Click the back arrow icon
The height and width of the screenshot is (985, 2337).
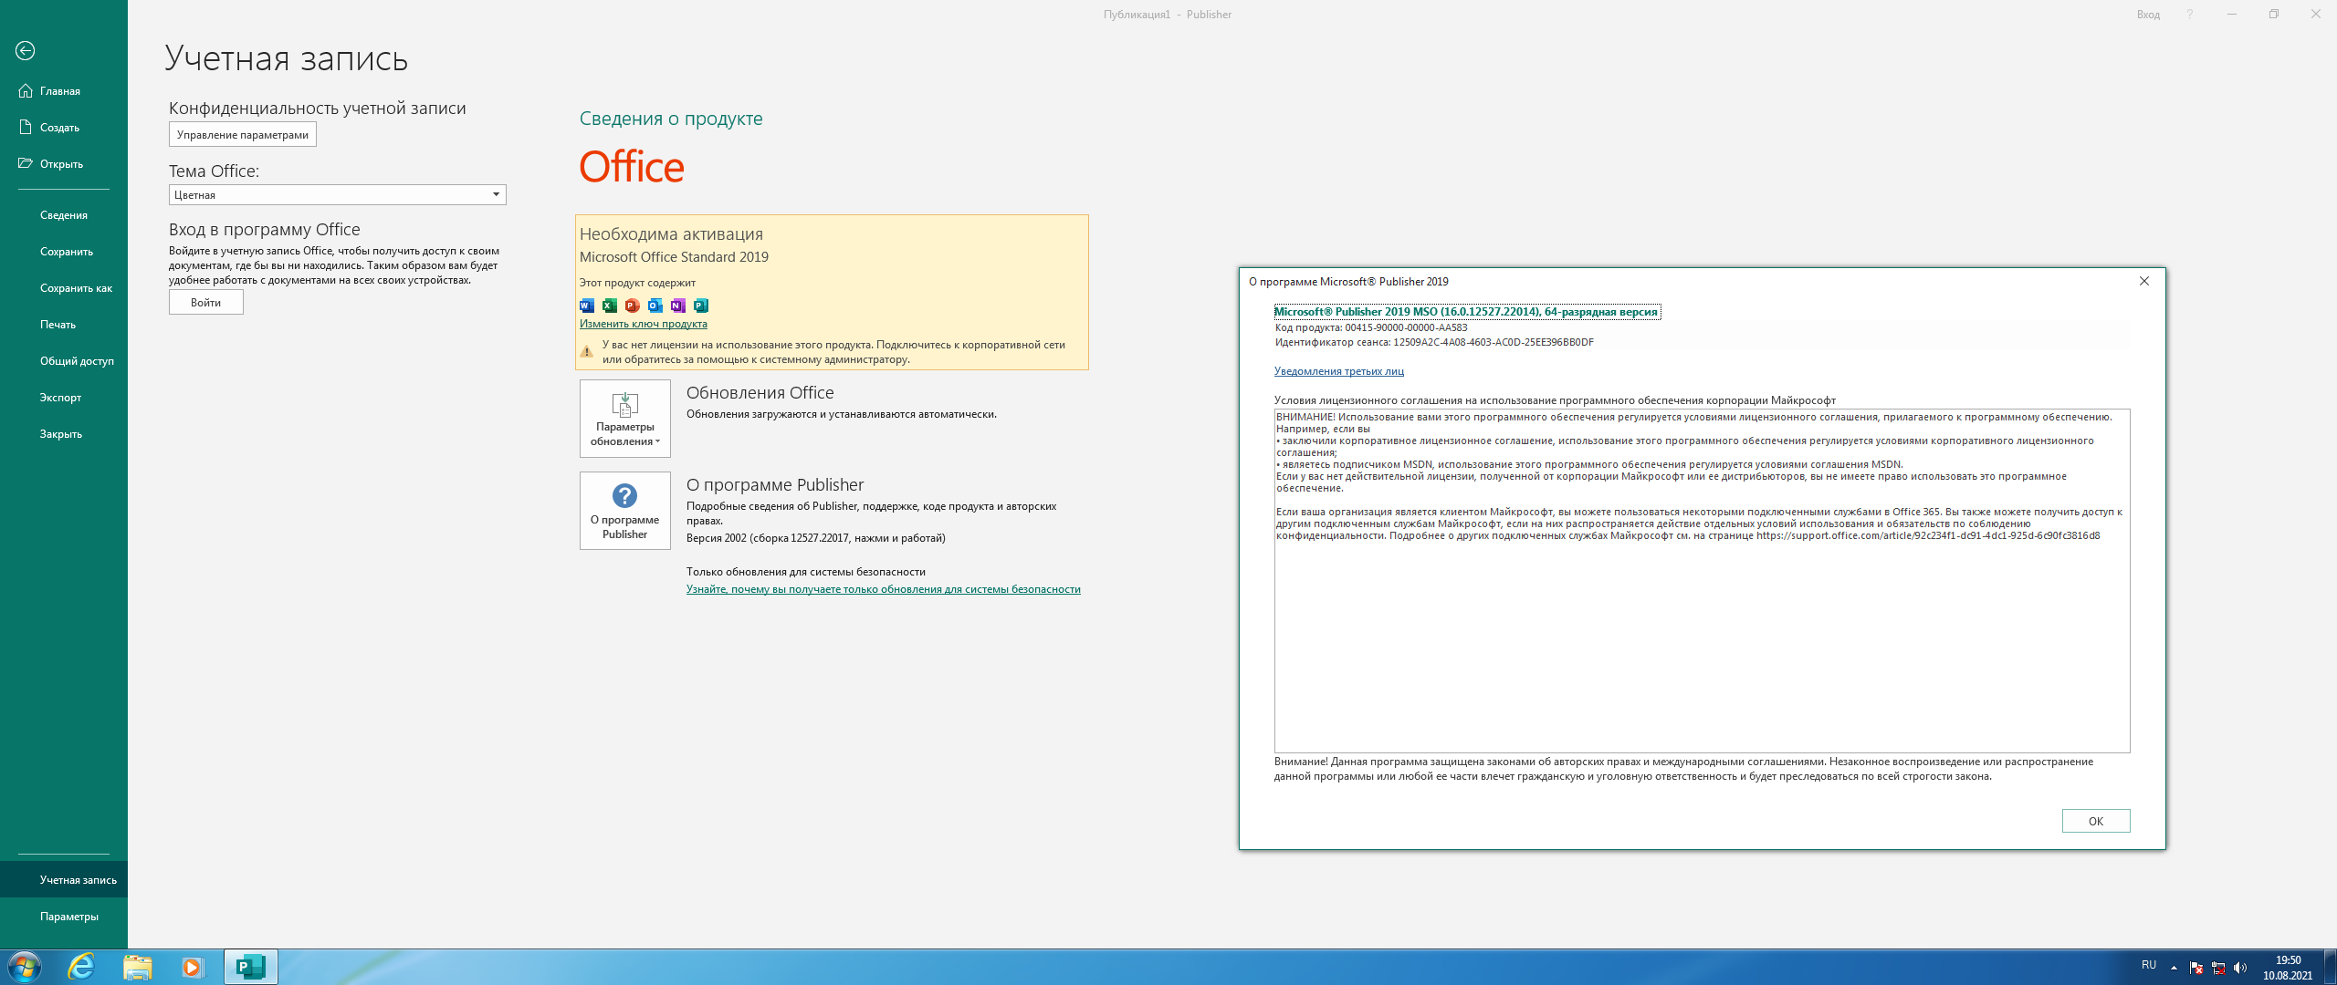coord(25,51)
